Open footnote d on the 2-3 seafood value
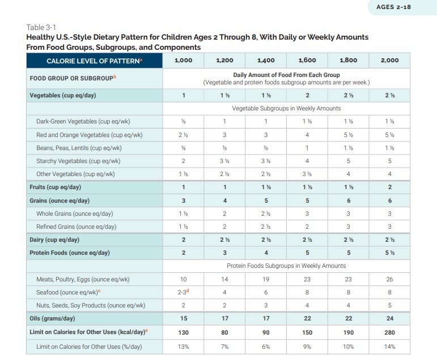This screenshot has width=437, height=355. pyautogui.click(x=189, y=291)
